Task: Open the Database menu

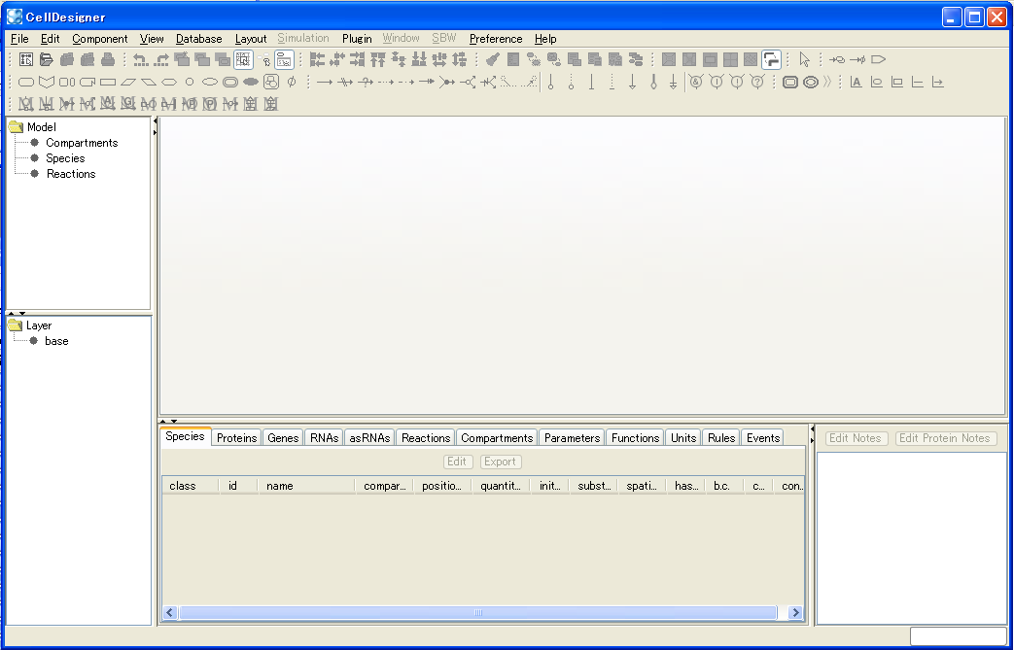Action: pyautogui.click(x=198, y=39)
